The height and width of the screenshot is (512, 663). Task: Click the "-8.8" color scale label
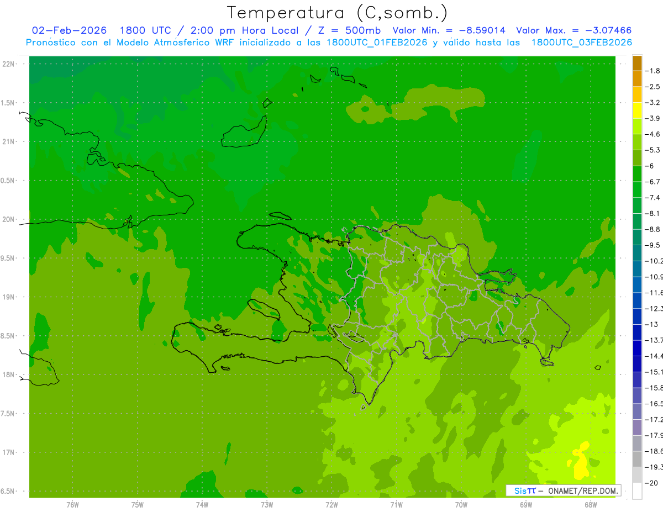click(653, 229)
